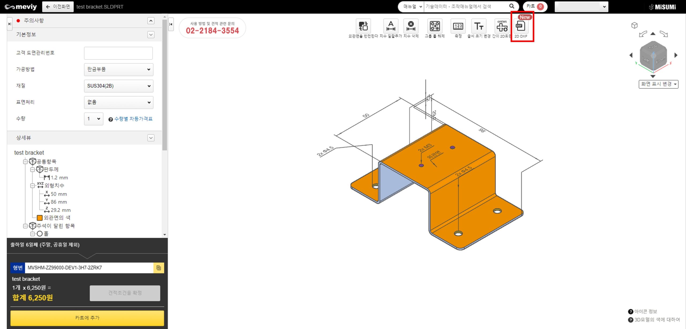Viewport: 686px width, 329px height.
Task: Copy the 형번 part number with copy icon
Action: [159, 268]
